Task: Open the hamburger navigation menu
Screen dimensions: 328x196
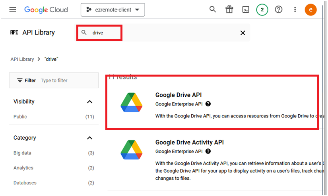Action: click(x=13, y=10)
